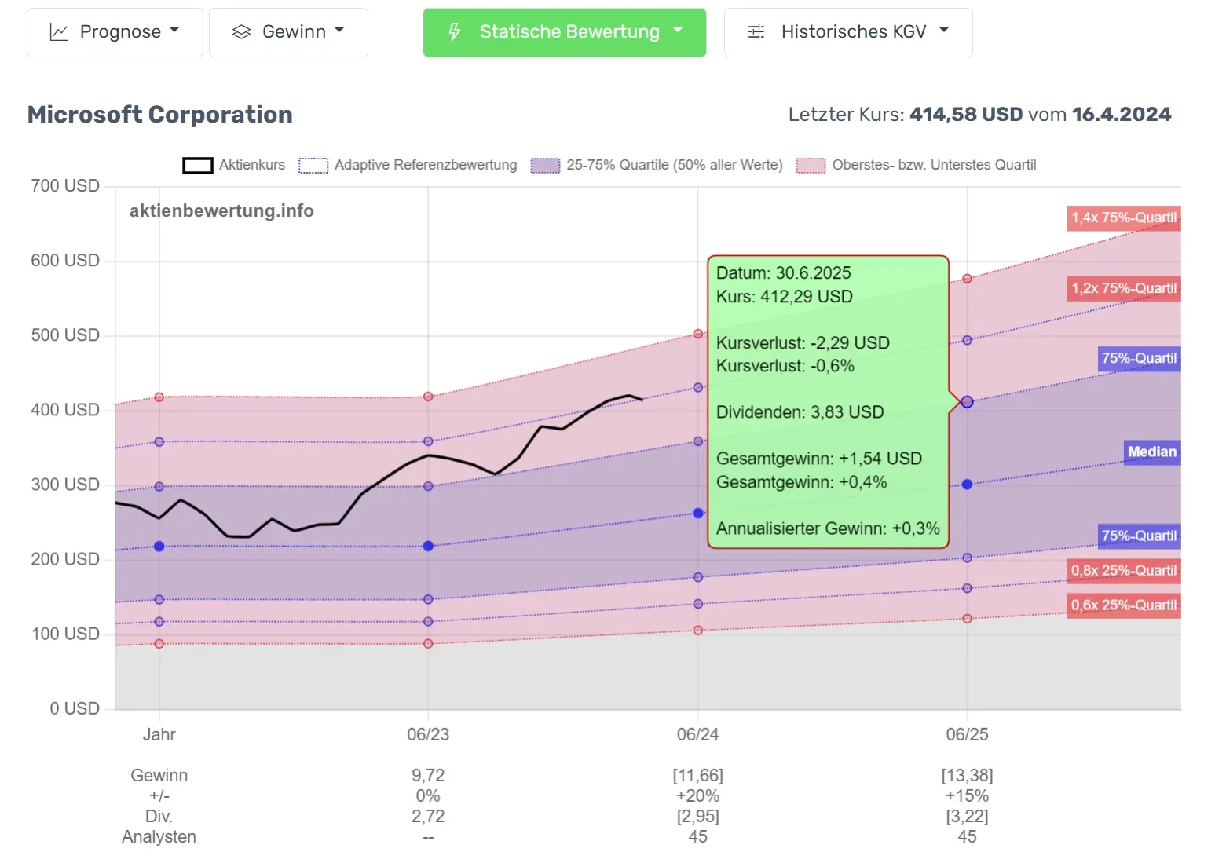Open the Prognose dropdown arrow
The image size is (1215, 863).
174,30
